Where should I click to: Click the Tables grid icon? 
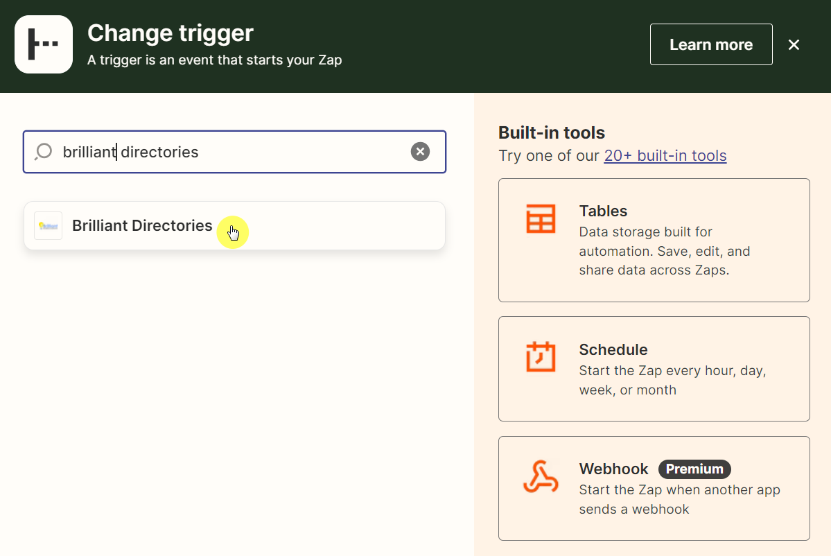pos(541,218)
